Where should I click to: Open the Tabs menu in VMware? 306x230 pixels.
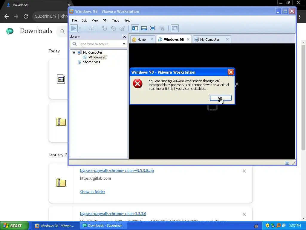point(116,20)
